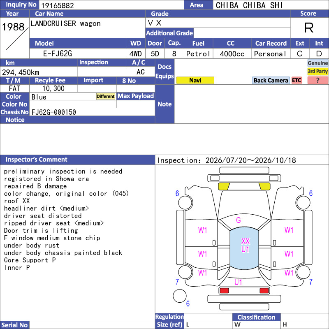
Task: Click the 5D door value
Action: [155, 54]
